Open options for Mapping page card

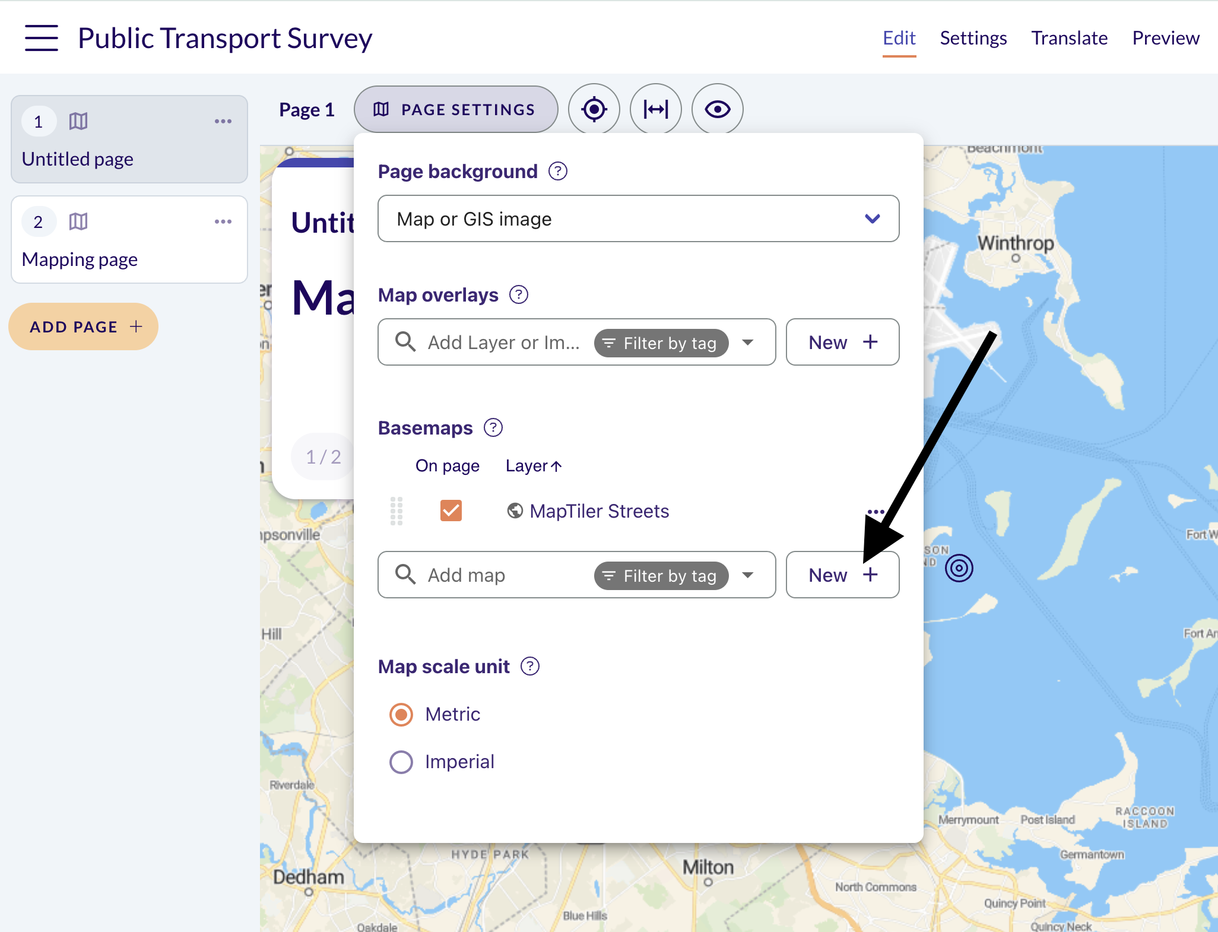click(223, 221)
